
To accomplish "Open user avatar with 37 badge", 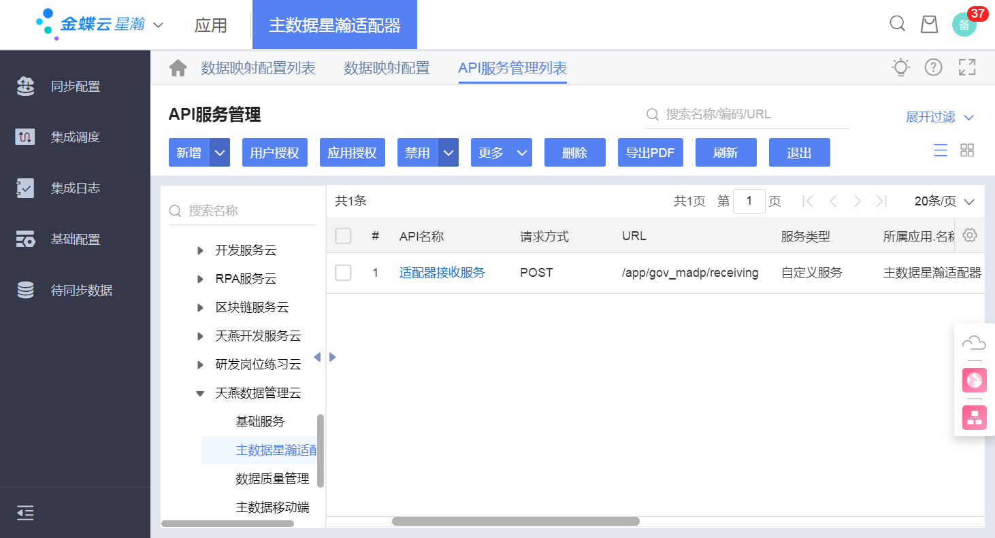I will pos(964,25).
